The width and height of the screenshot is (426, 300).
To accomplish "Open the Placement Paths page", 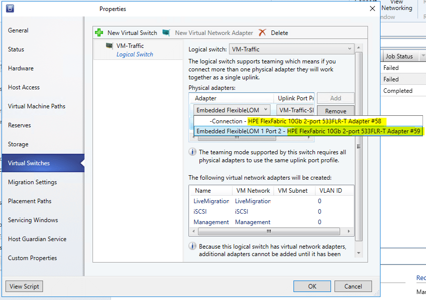I will point(29,201).
